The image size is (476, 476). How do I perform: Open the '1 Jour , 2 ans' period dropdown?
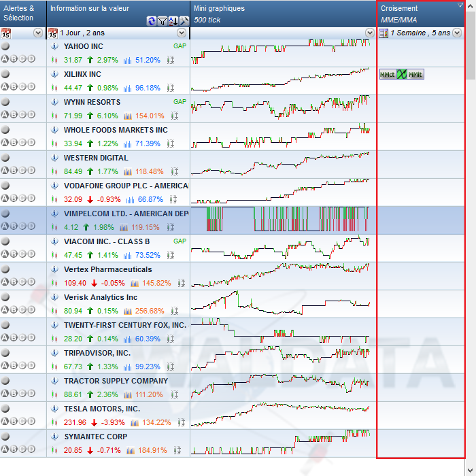tap(182, 33)
